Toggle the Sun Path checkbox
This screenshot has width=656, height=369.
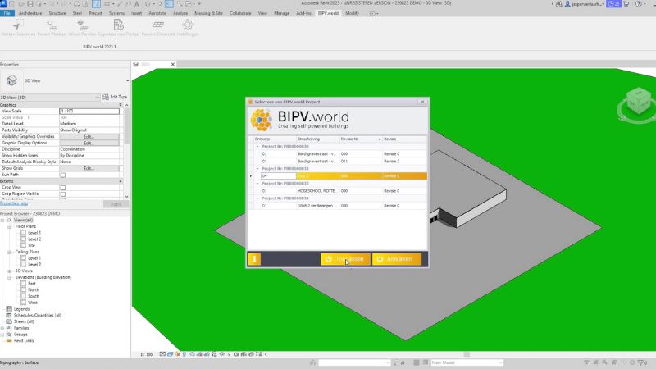point(63,175)
